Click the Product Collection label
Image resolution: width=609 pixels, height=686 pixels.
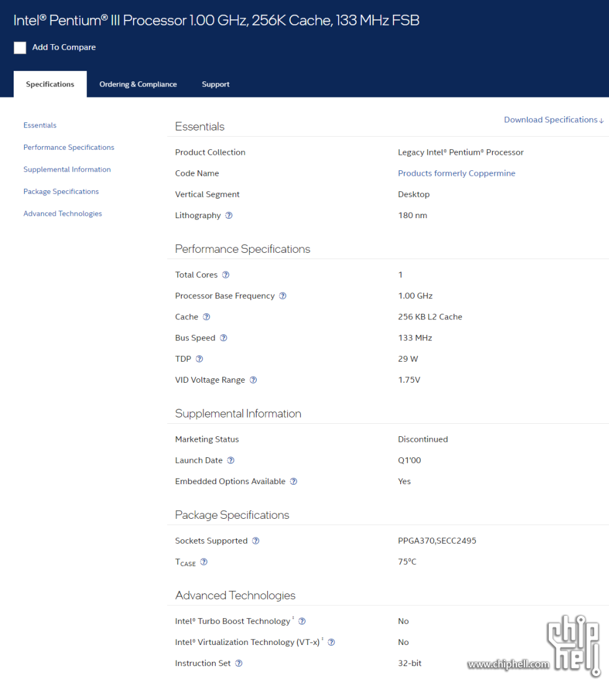pyautogui.click(x=210, y=152)
